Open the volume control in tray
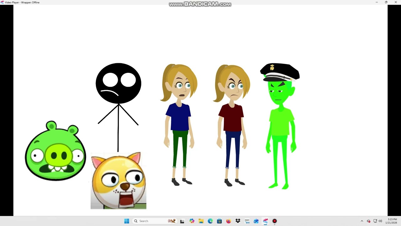Viewport: 401px width, 226px height. (380, 221)
